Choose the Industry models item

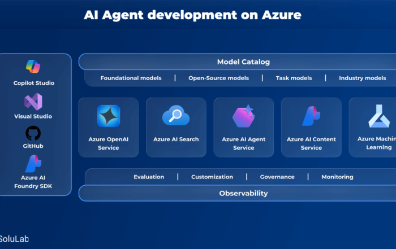[x=362, y=78]
